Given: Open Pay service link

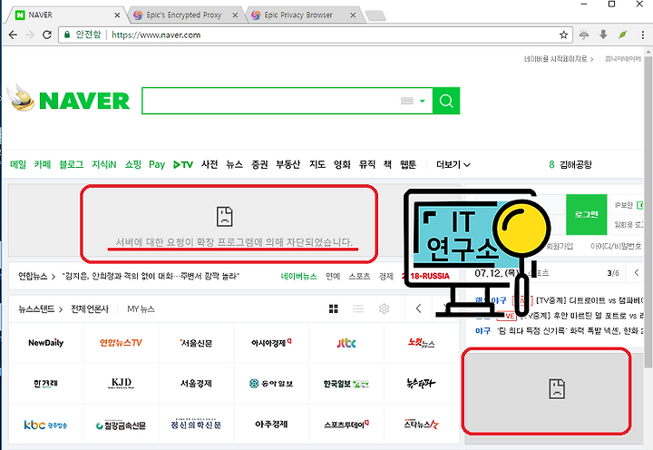Looking at the screenshot, I should point(157,164).
